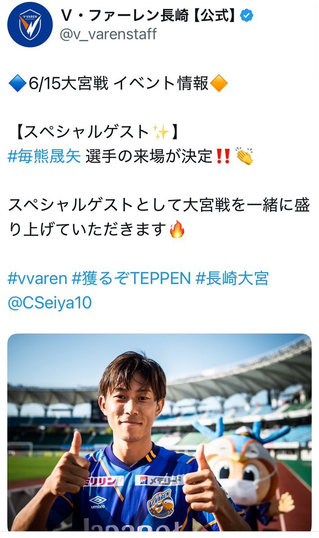Click the 6/15大宮戦 イベント情報 heading text
Viewport: 319px width, 538px height.
pos(119,83)
